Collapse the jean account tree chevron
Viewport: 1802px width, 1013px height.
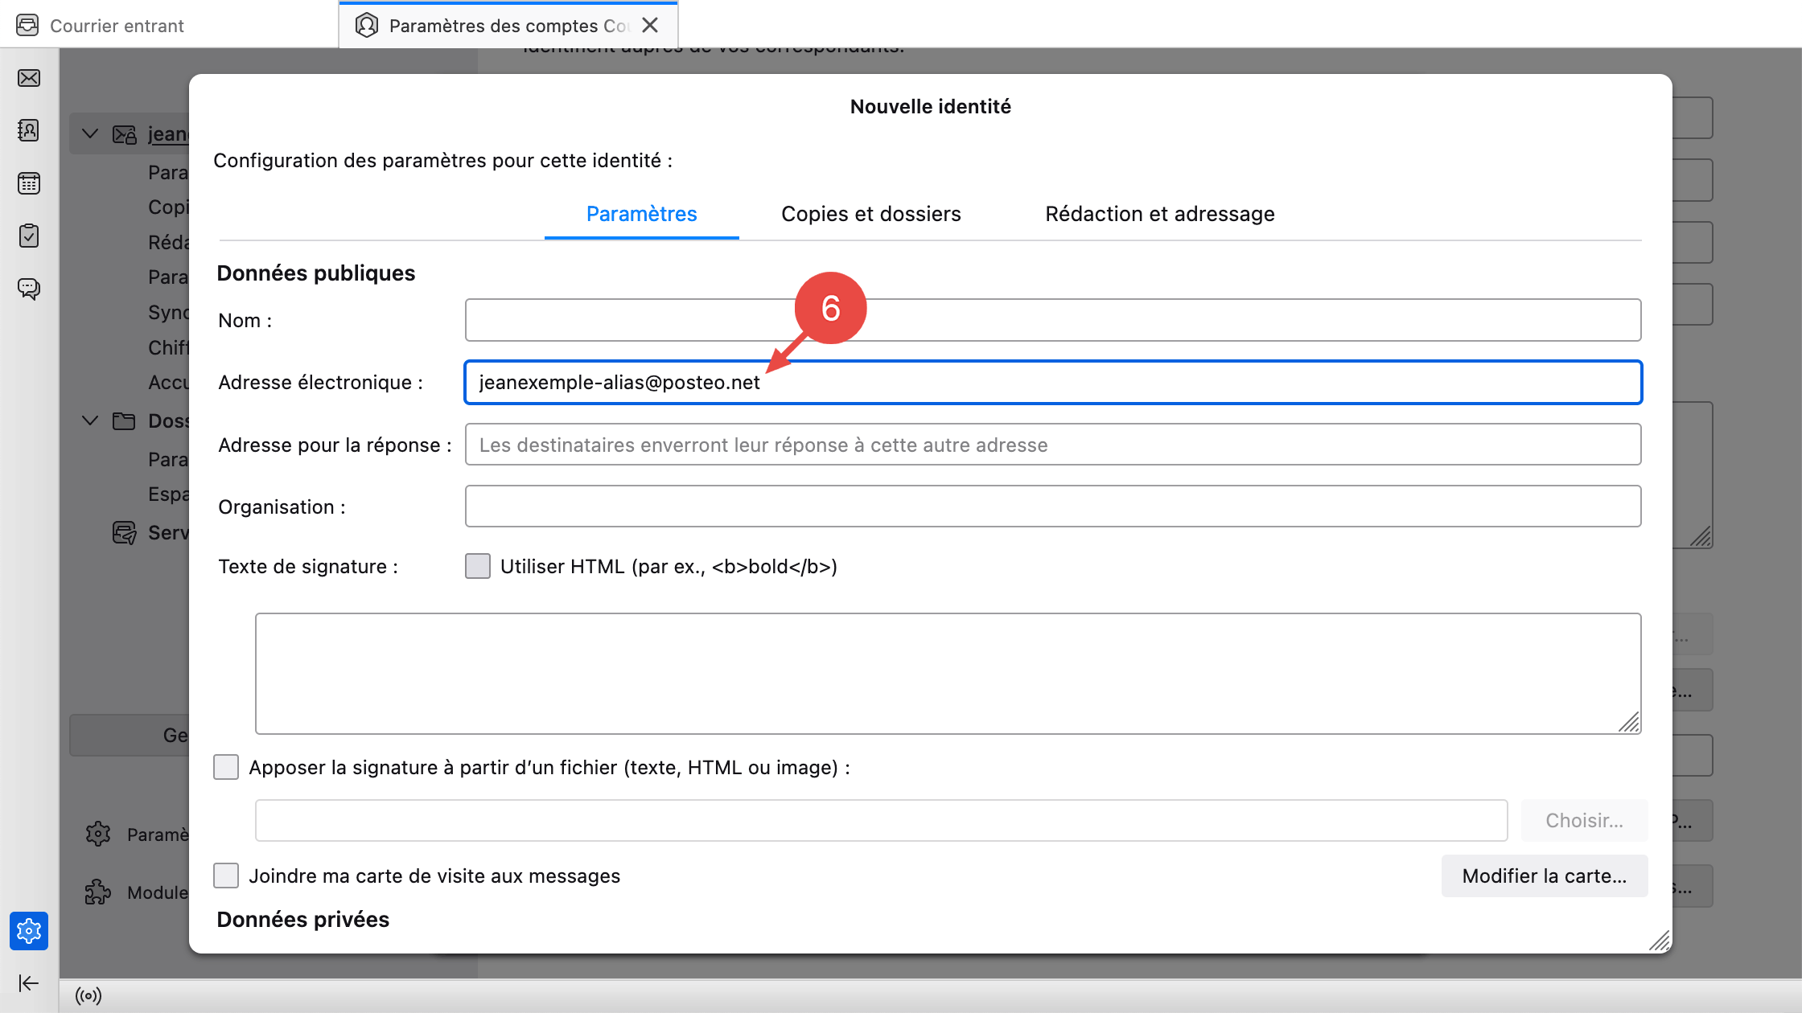pyautogui.click(x=90, y=133)
